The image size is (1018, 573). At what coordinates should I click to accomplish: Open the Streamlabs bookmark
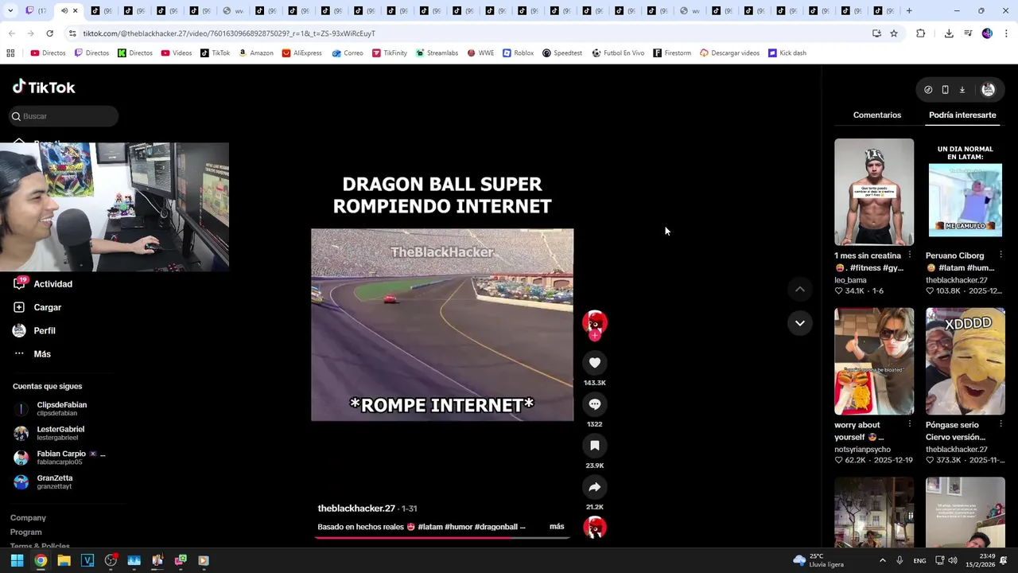[x=437, y=53]
